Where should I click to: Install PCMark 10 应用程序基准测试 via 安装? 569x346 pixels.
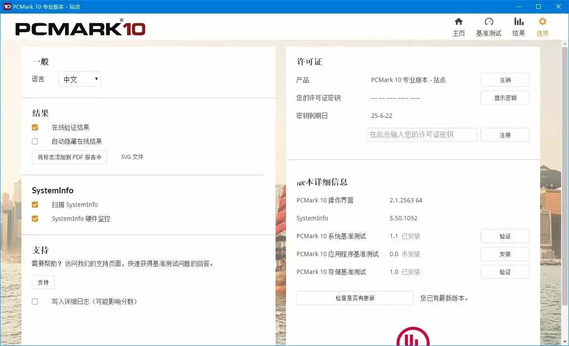coord(505,254)
